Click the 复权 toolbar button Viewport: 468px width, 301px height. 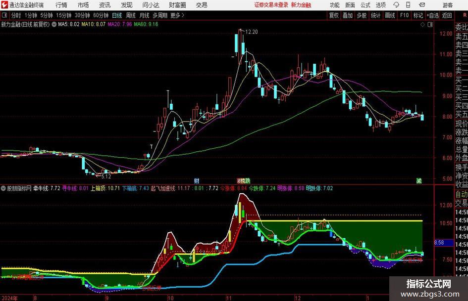click(334, 15)
